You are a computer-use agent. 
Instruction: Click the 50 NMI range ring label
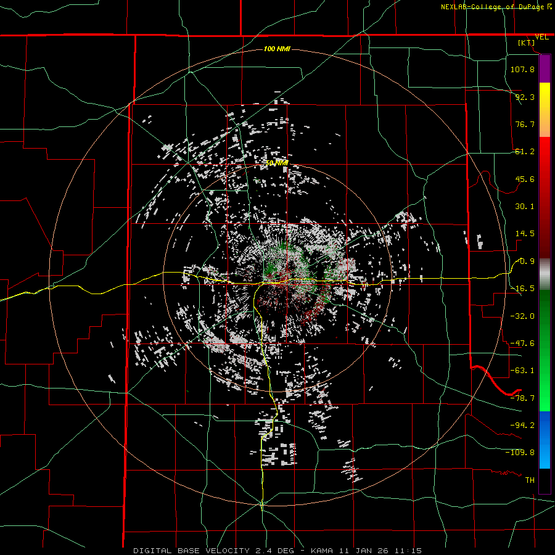tap(277, 163)
